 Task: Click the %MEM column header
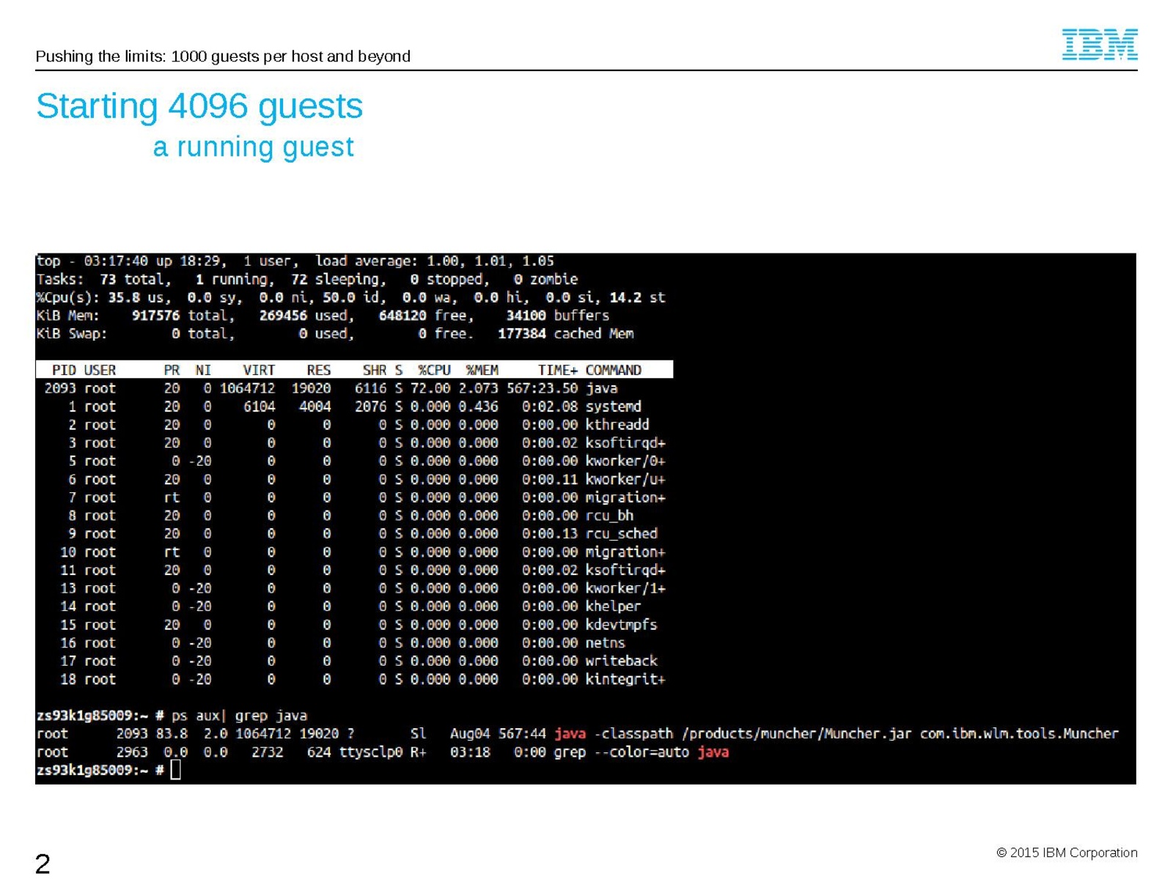[482, 370]
